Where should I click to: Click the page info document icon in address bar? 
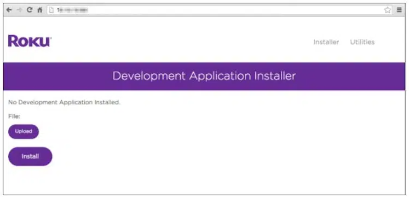pos(51,10)
